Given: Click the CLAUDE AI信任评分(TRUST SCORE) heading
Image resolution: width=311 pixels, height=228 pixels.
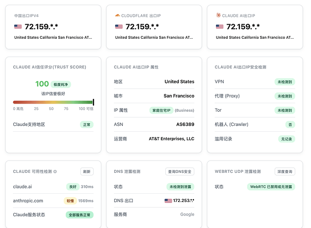Looking at the screenshot, I should click(50, 67).
